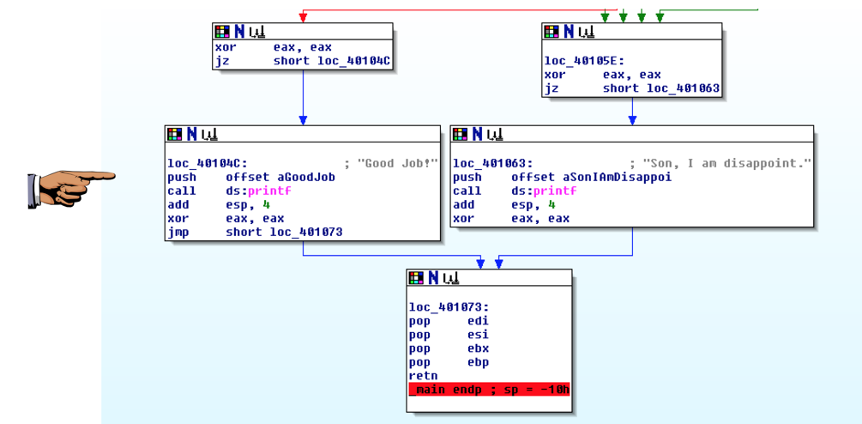Select "call ds:printf" in the loc_40104C node

point(229,191)
